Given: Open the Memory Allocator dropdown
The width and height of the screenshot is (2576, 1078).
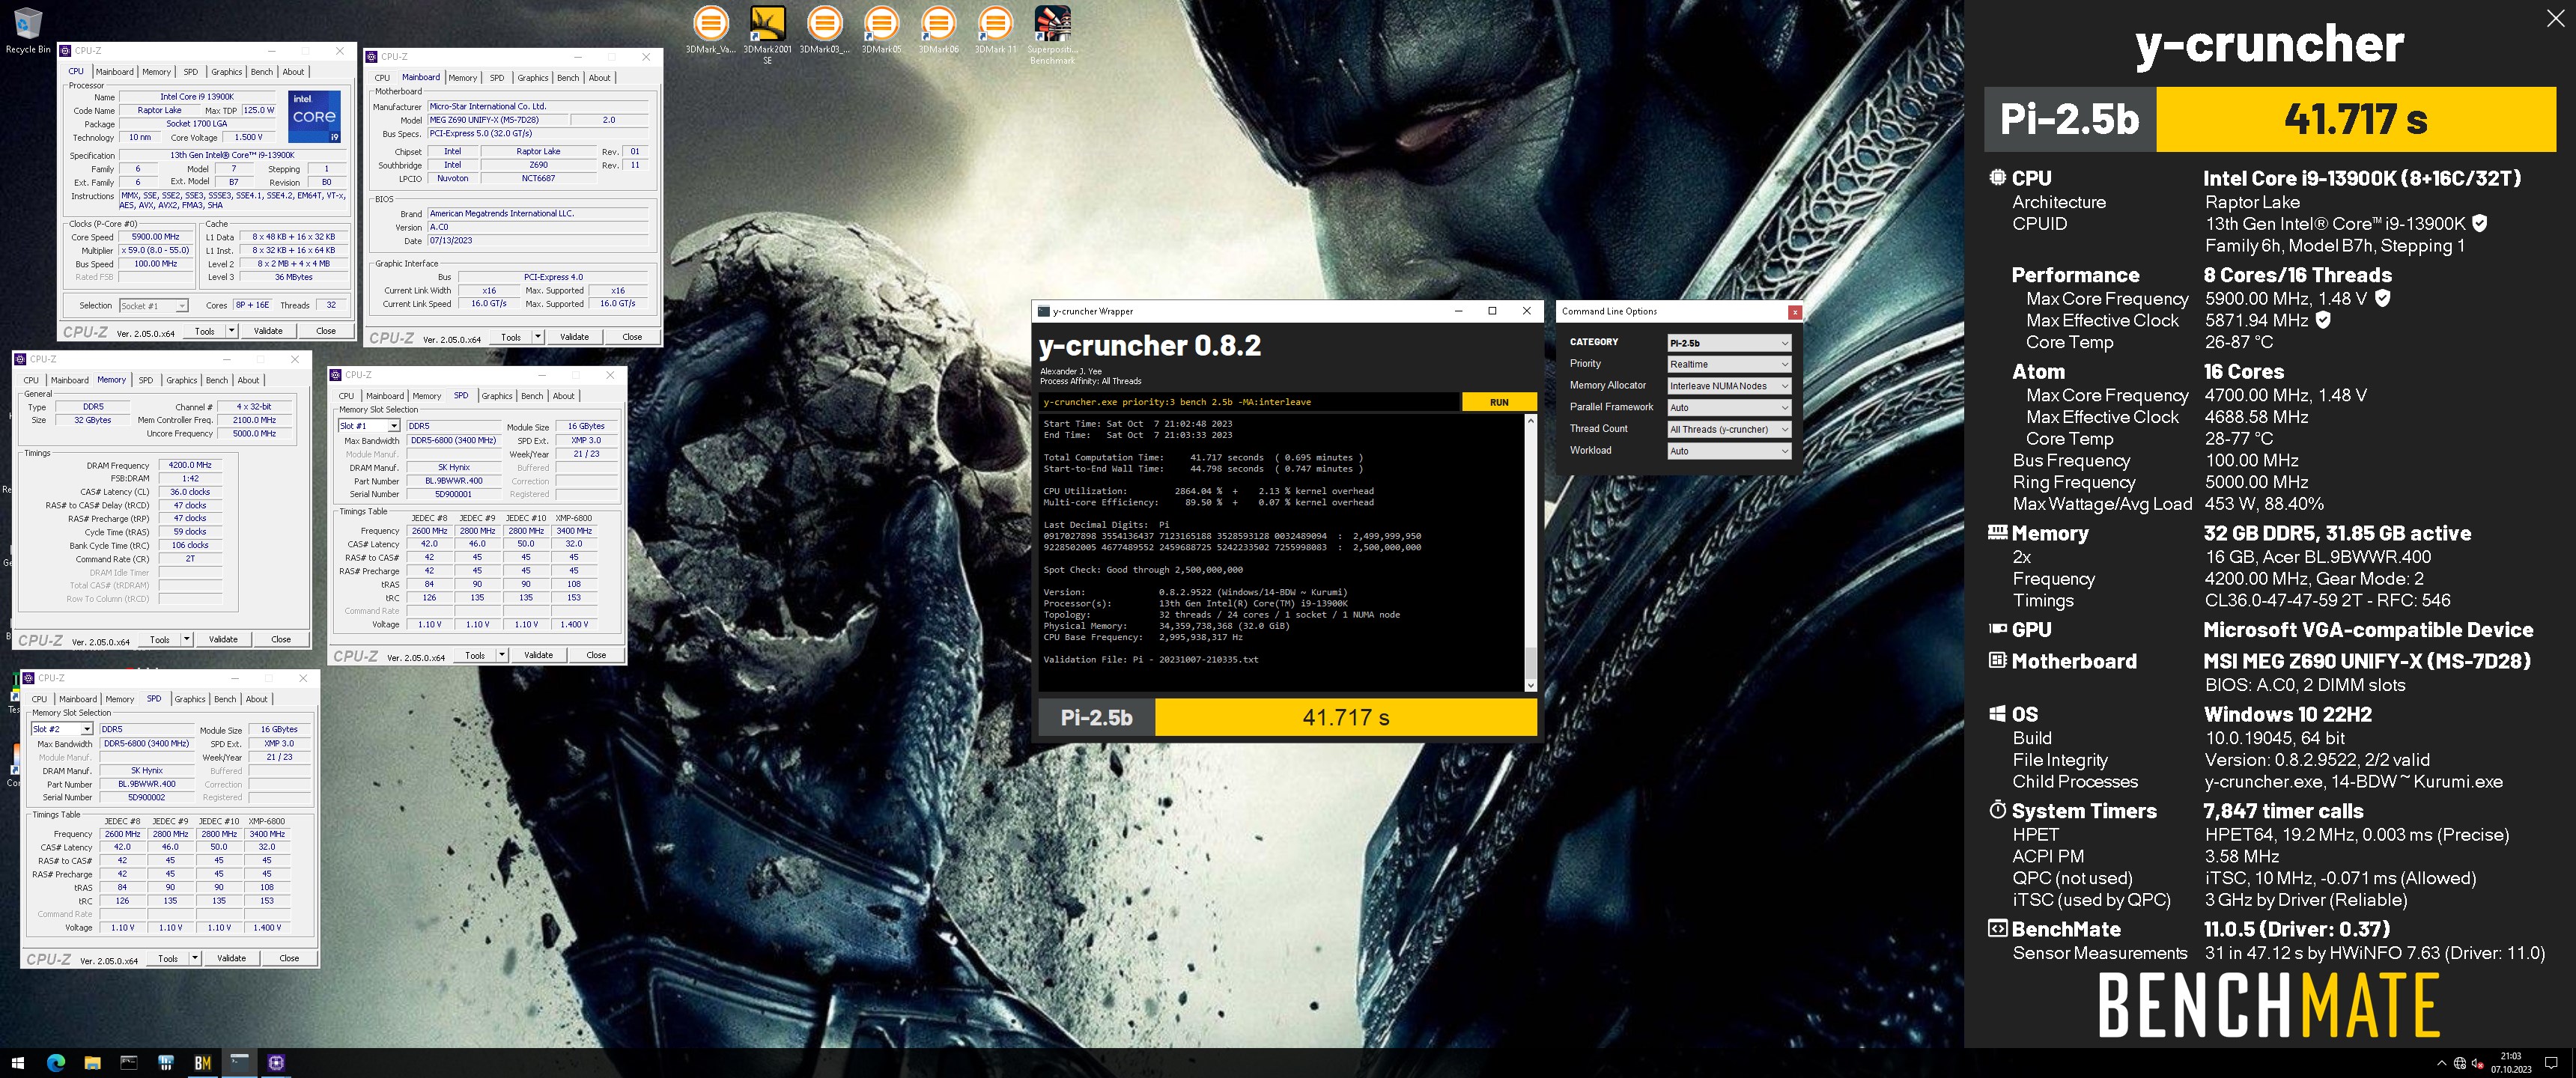Looking at the screenshot, I should tap(1728, 386).
